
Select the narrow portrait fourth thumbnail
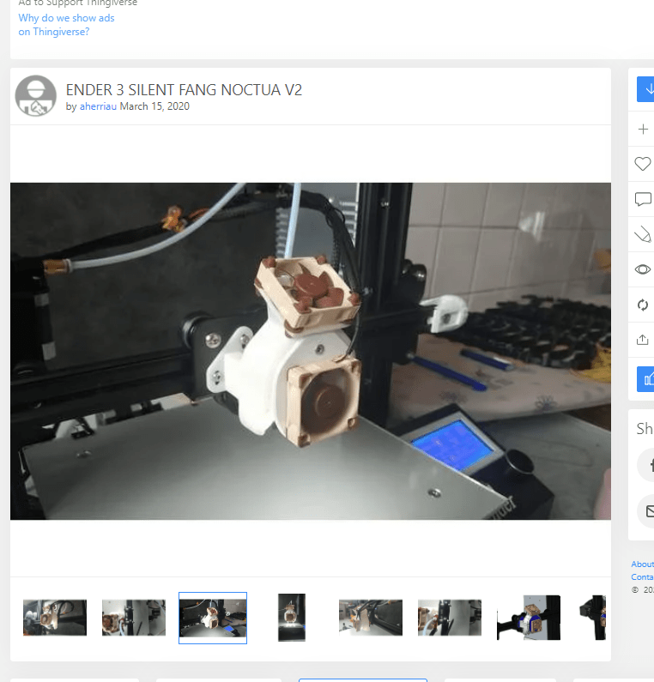[x=292, y=618]
